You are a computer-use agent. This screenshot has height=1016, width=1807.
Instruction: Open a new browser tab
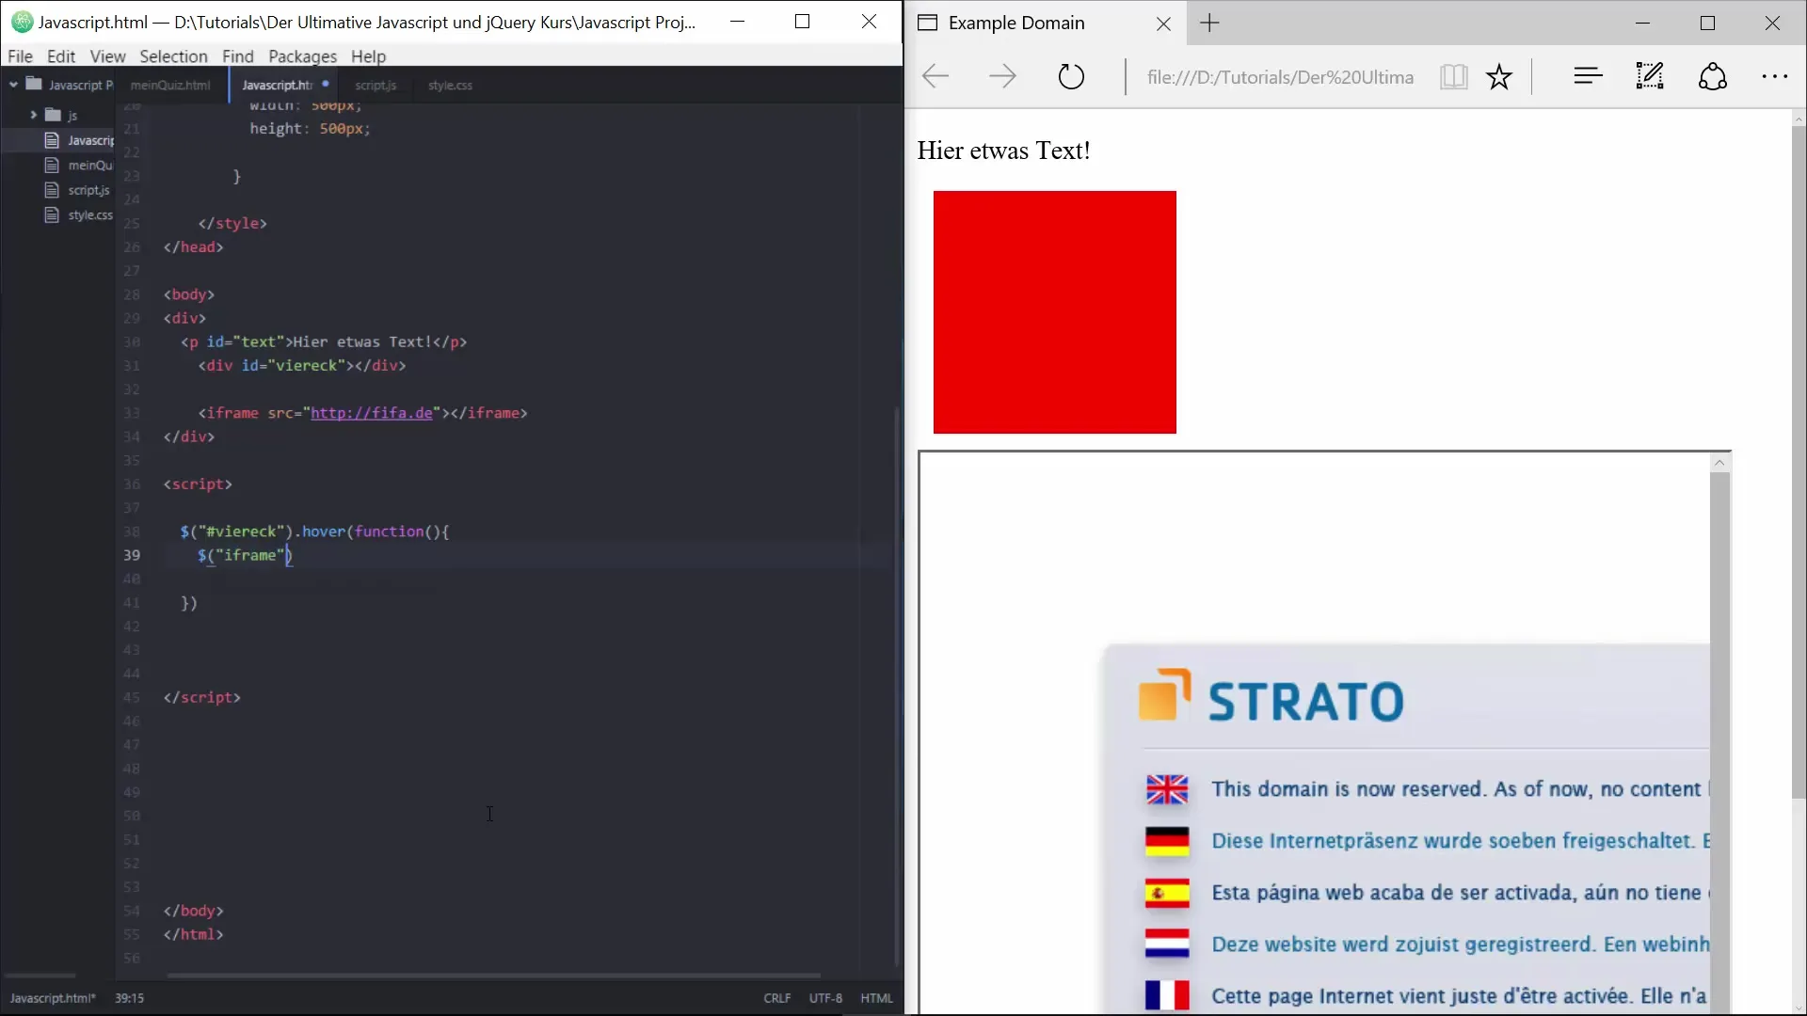(x=1210, y=24)
